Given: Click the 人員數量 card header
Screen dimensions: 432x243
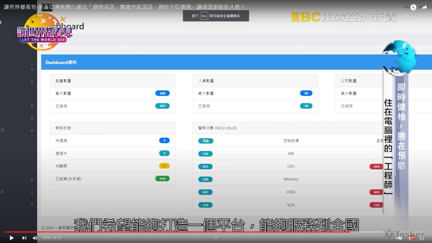Looking at the screenshot, I should [x=255, y=81].
